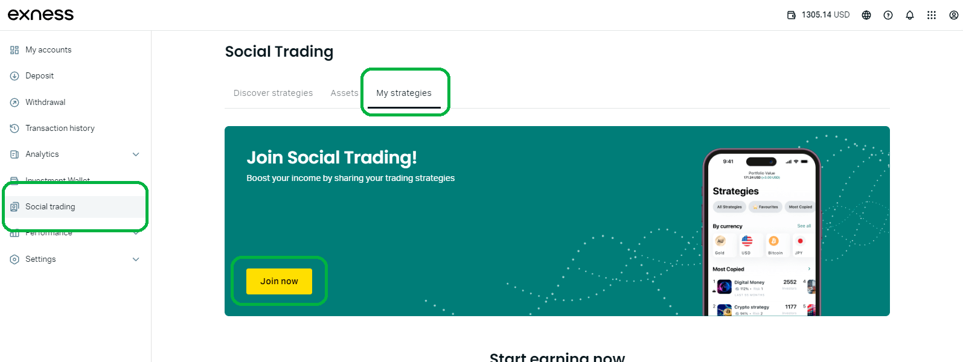Expand the Settings sidebar section
Viewport: 963px width, 362px height.
click(x=41, y=259)
